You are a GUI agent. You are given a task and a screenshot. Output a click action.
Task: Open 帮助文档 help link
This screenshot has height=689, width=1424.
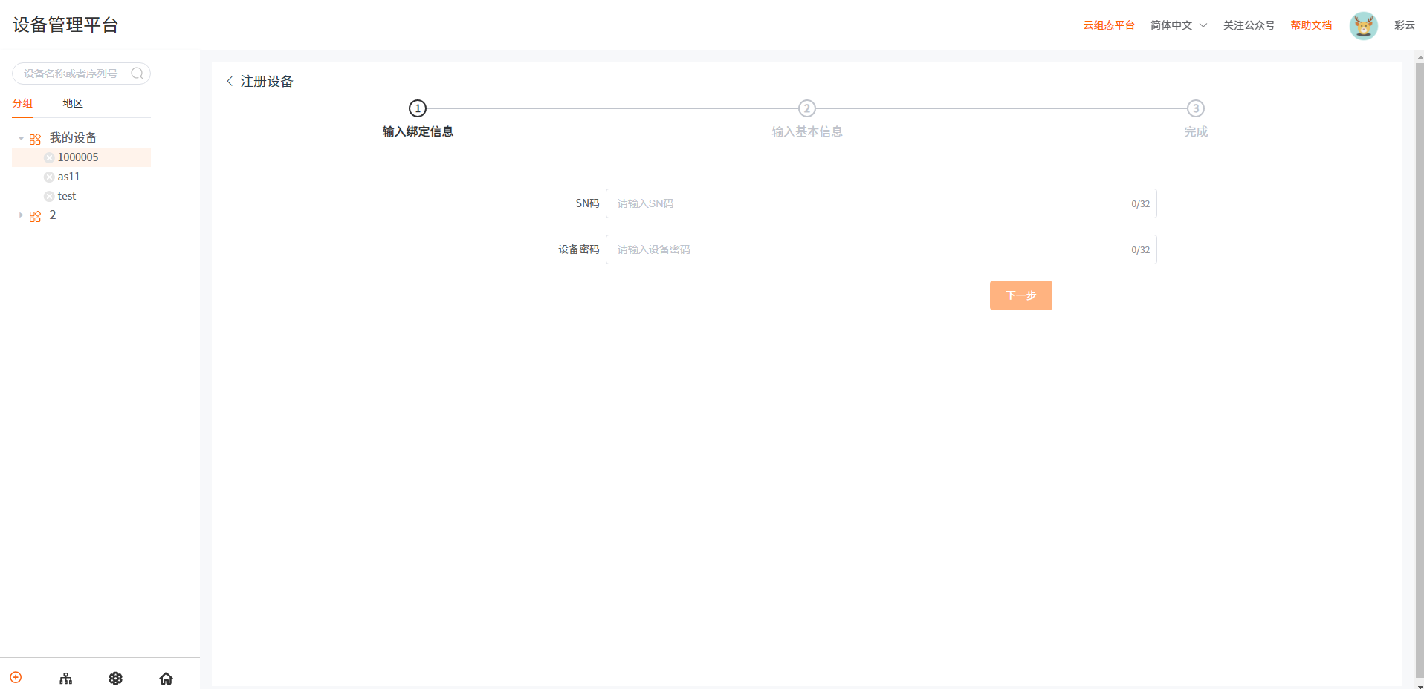(x=1311, y=25)
